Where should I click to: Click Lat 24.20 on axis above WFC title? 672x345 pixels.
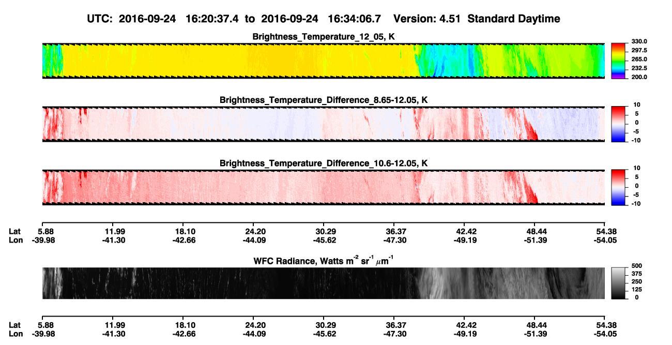tap(253, 231)
